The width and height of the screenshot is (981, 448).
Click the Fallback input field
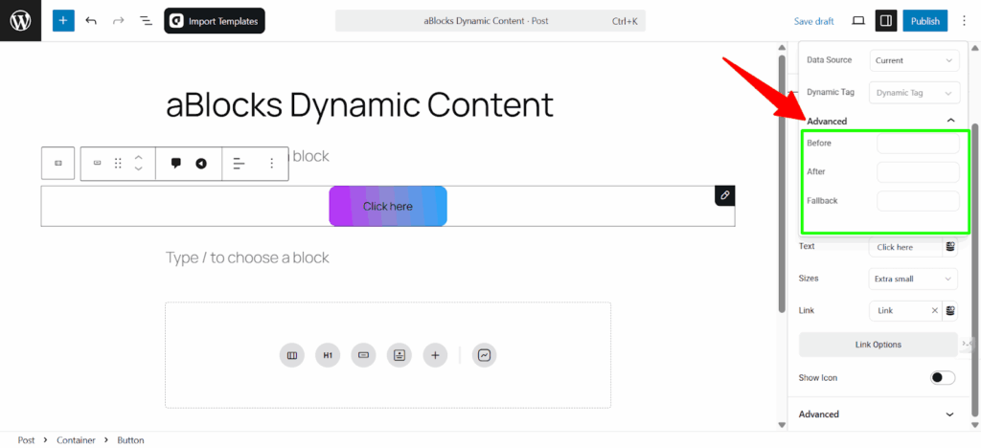[918, 201]
